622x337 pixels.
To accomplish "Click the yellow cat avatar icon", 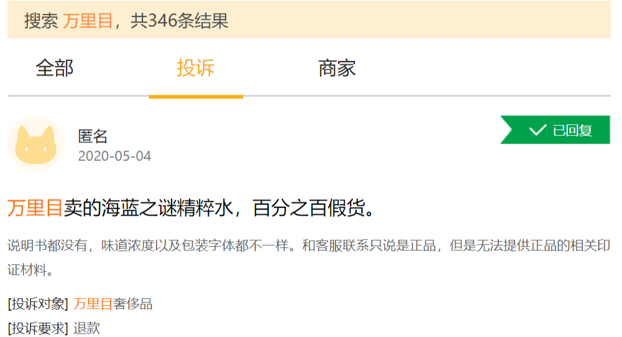I will click(36, 144).
